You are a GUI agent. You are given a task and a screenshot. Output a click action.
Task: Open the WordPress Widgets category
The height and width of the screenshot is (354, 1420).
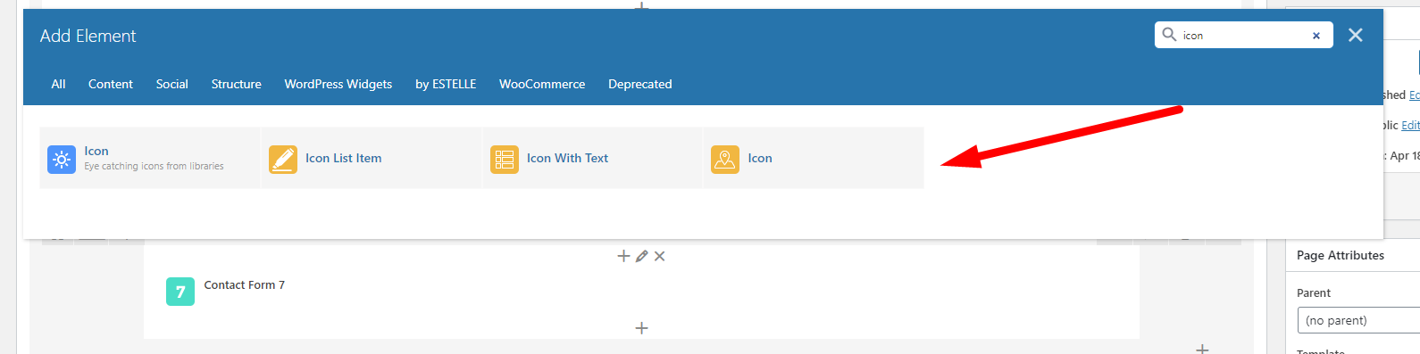click(338, 84)
